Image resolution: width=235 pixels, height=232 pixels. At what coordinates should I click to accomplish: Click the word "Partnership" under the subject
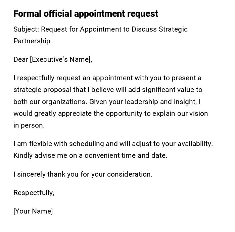coord(32,41)
